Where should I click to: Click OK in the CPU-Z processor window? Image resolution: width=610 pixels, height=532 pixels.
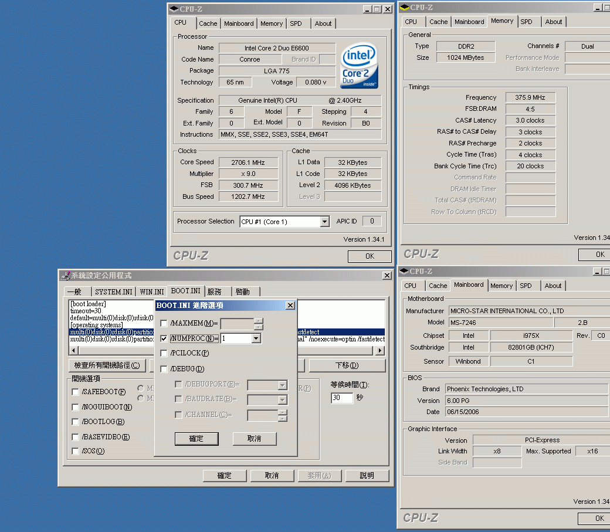point(370,256)
